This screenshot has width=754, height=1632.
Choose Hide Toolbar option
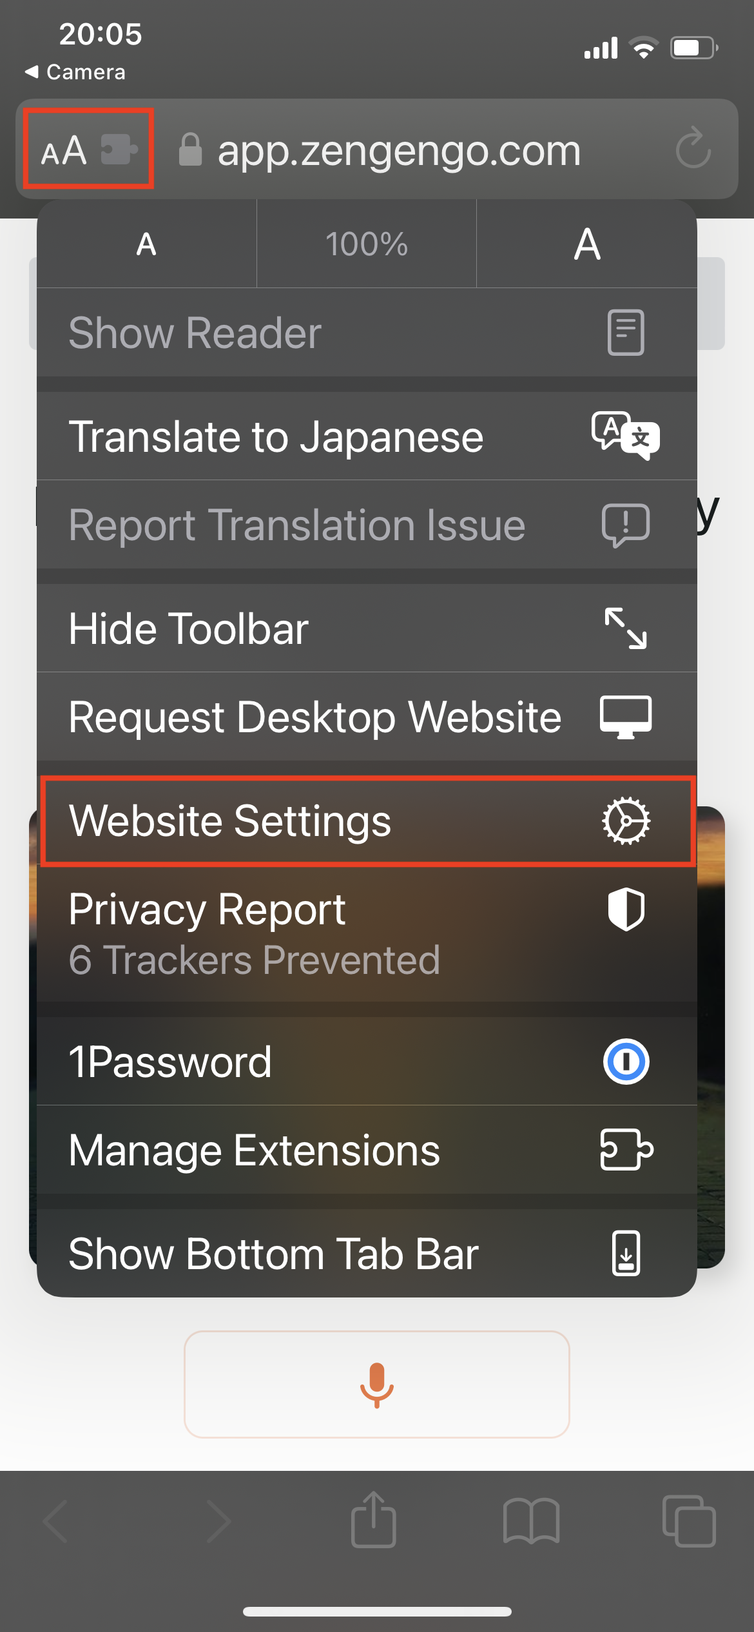(x=367, y=628)
